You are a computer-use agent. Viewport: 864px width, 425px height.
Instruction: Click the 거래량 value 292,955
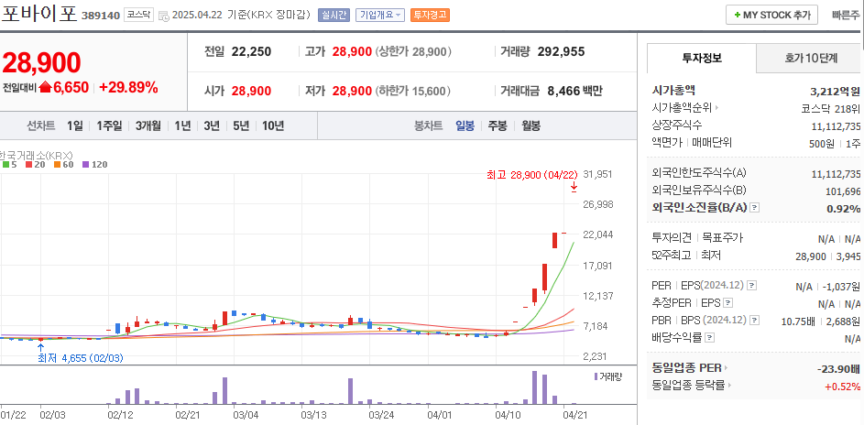(x=561, y=51)
